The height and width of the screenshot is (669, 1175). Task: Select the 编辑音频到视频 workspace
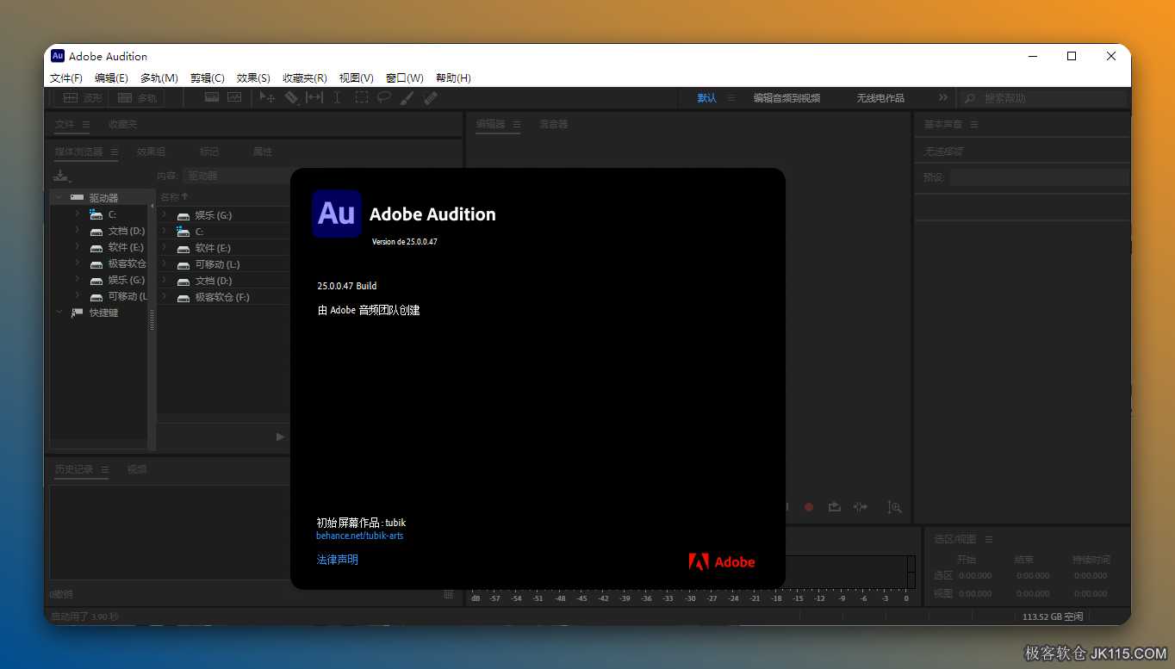[786, 98]
